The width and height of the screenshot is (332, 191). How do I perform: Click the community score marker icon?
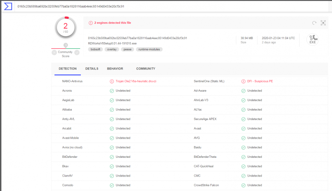(x=66, y=45)
